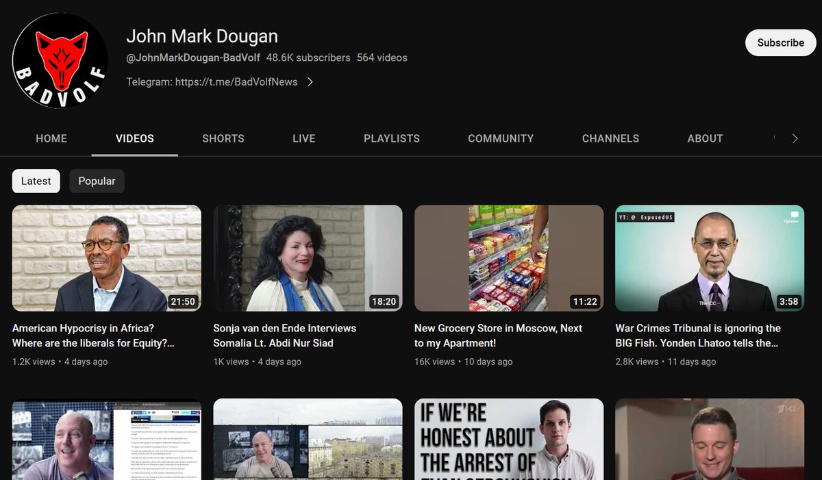Viewport: 822px width, 480px height.
Task: Open the CHANNELS tab
Action: pos(610,138)
